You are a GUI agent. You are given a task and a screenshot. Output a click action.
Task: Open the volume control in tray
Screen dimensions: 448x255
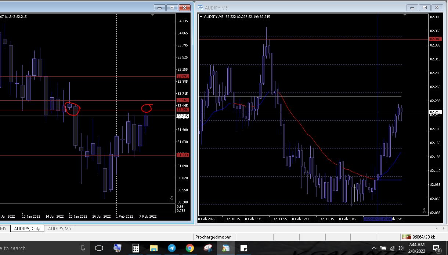(x=400, y=248)
